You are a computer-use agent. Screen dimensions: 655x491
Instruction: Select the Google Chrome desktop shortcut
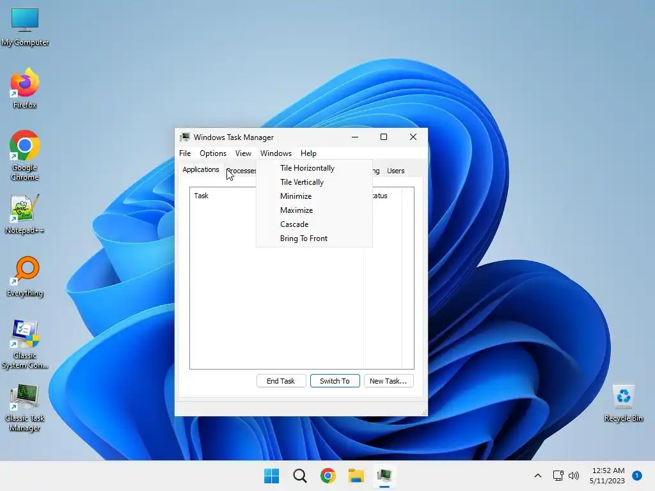[25, 155]
